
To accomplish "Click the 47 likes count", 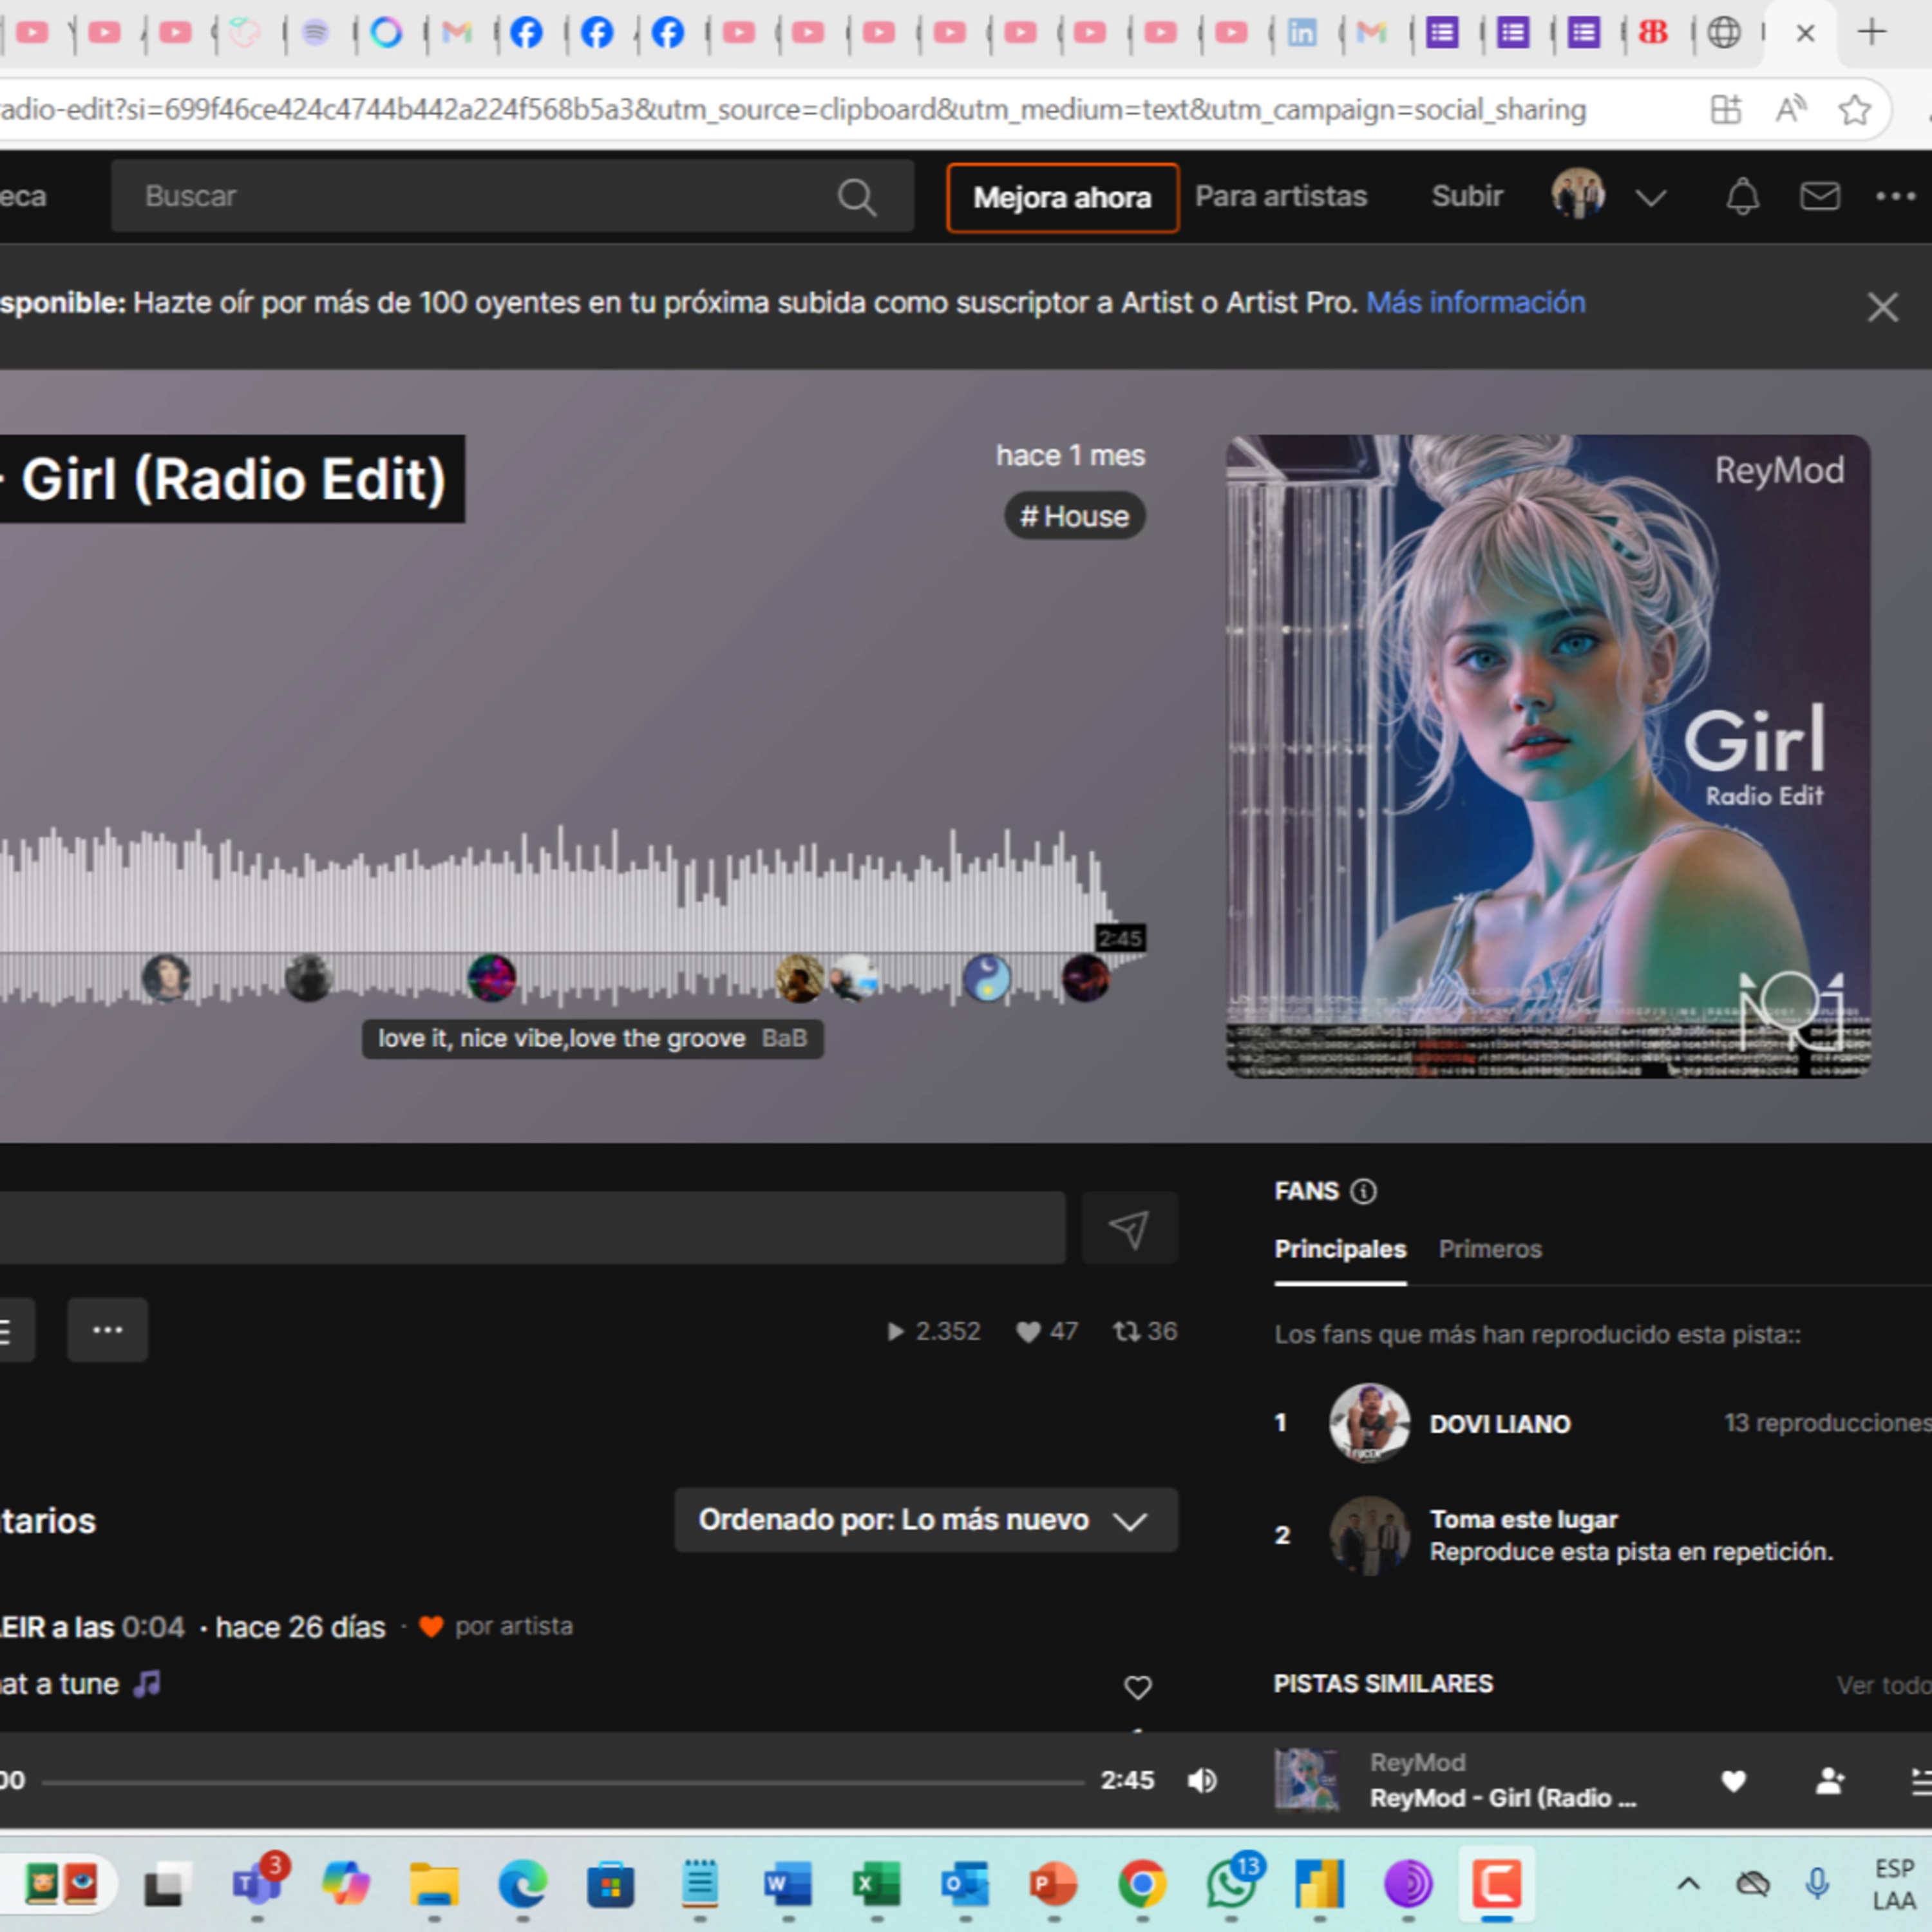I will coord(1047,1331).
